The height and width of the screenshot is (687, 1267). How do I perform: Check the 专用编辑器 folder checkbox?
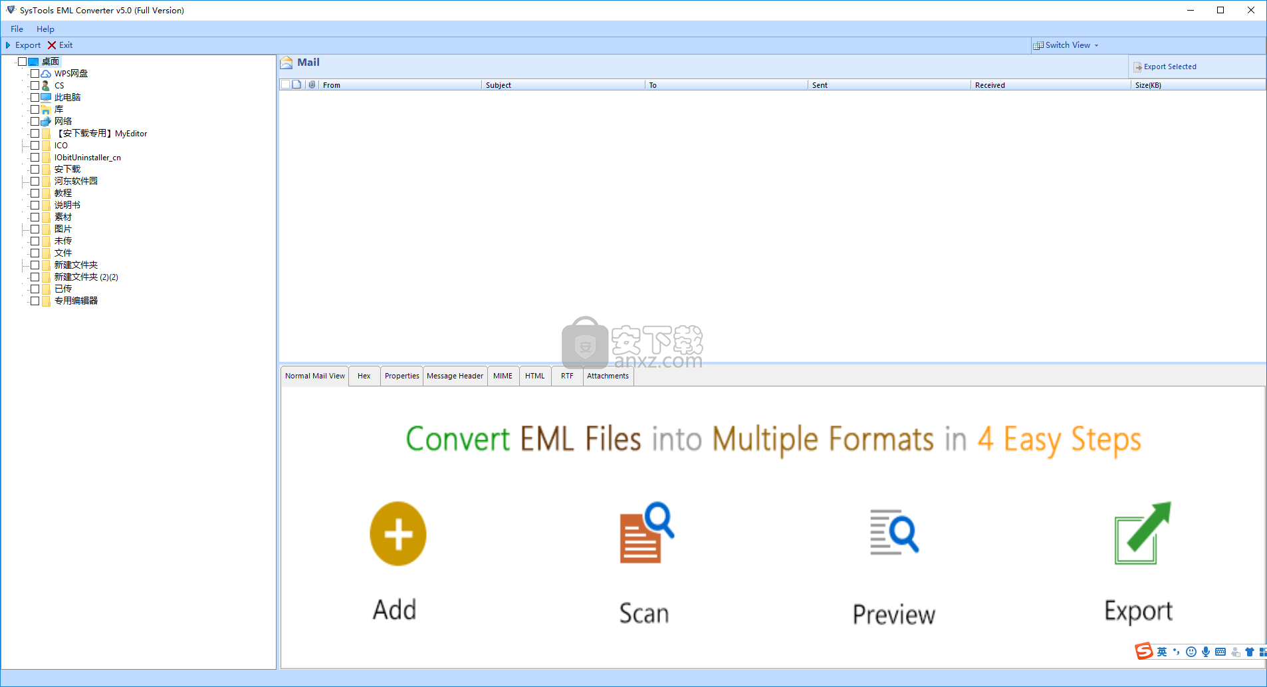35,301
